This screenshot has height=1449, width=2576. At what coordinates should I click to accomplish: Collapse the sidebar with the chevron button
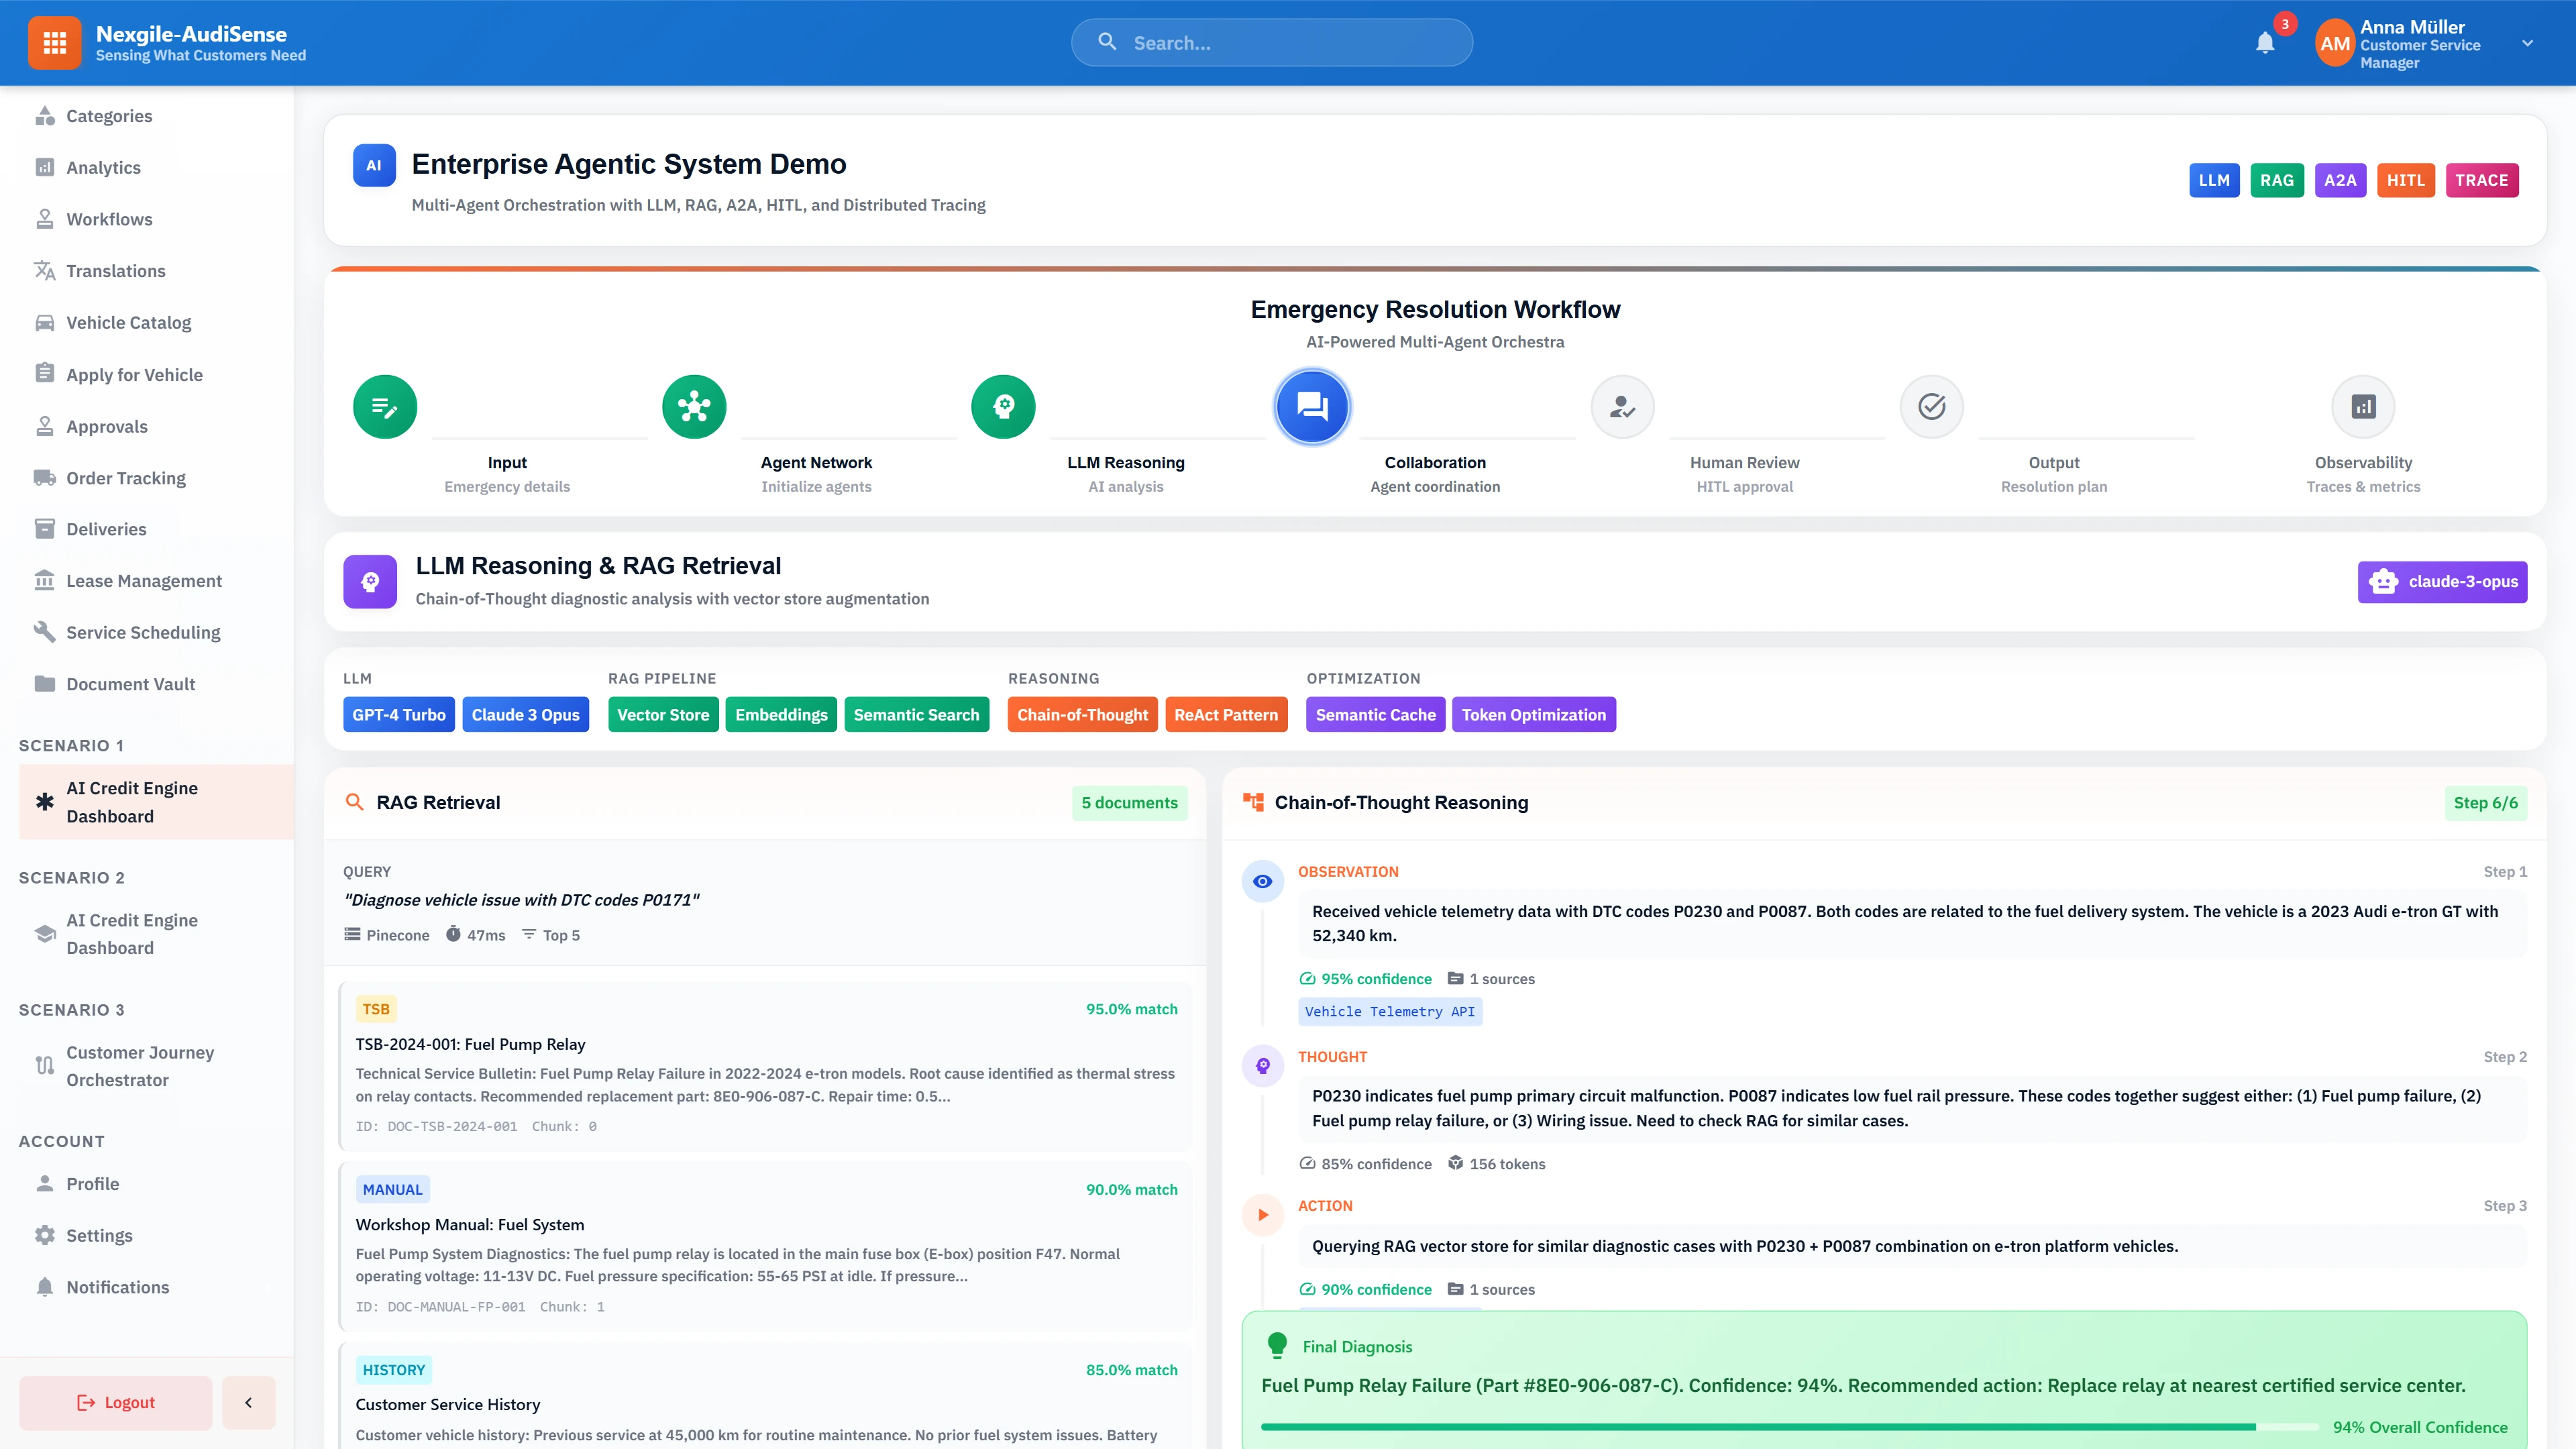(x=248, y=1402)
